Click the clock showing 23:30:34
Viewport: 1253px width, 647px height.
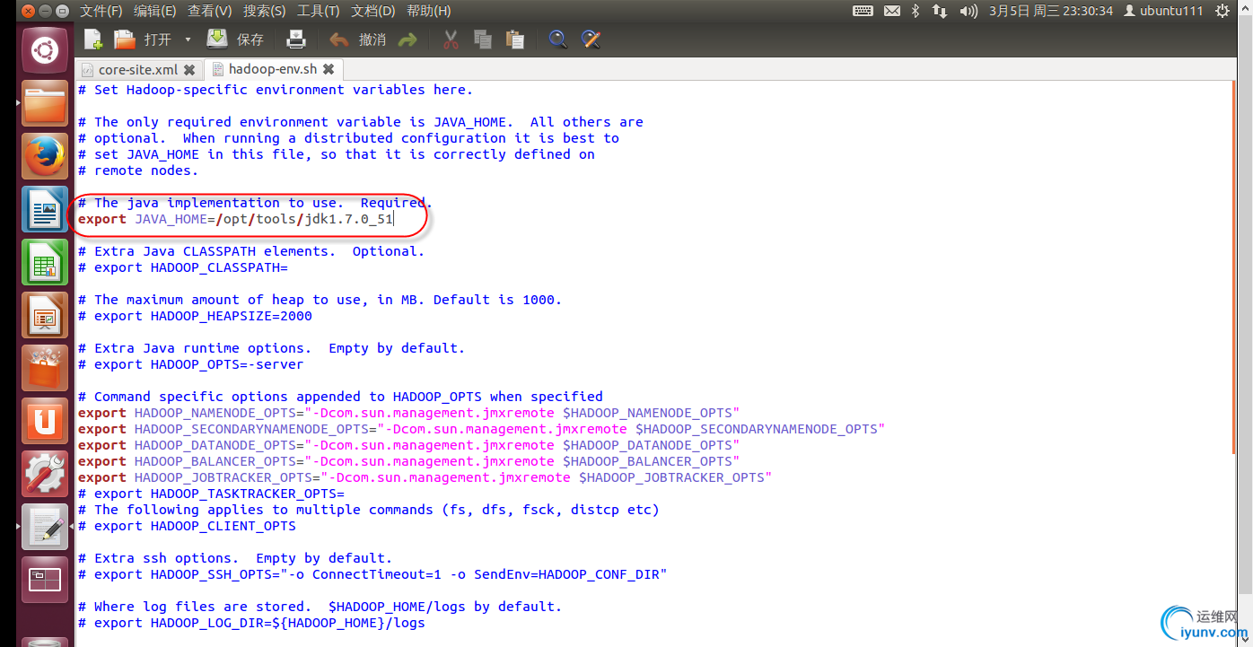pos(1050,11)
